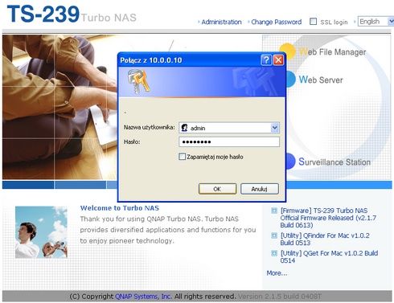
Task: Open Firmware TS-239 Turbo NAS news item
Action: pyautogui.click(x=328, y=218)
